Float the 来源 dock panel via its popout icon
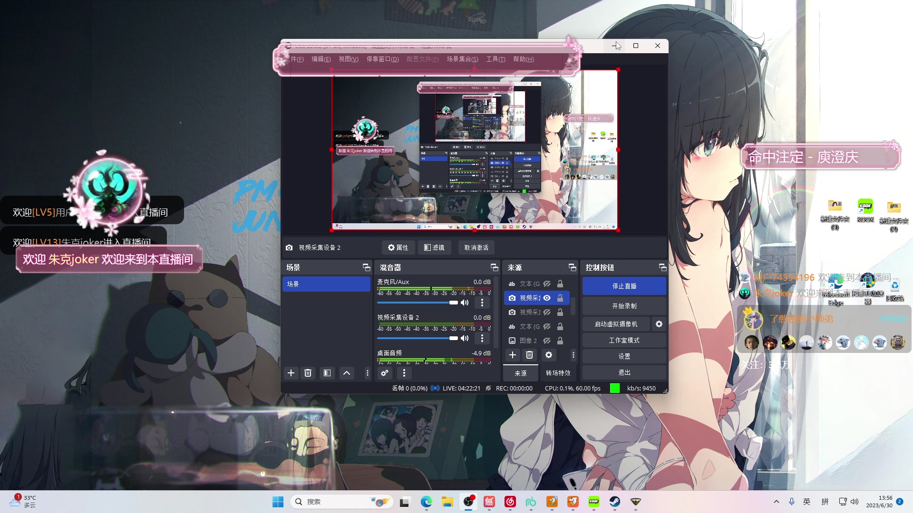913x513 pixels. tap(572, 267)
